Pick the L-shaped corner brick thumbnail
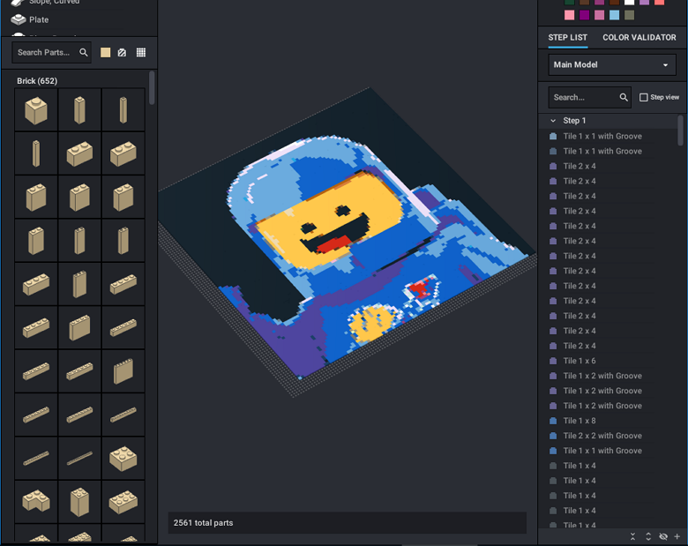The image size is (688, 546). point(36,501)
